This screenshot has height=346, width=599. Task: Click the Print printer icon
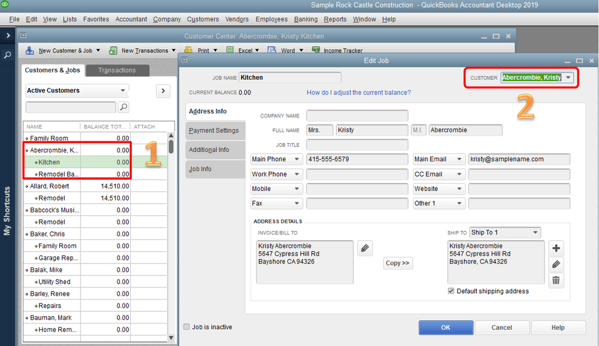(188, 50)
